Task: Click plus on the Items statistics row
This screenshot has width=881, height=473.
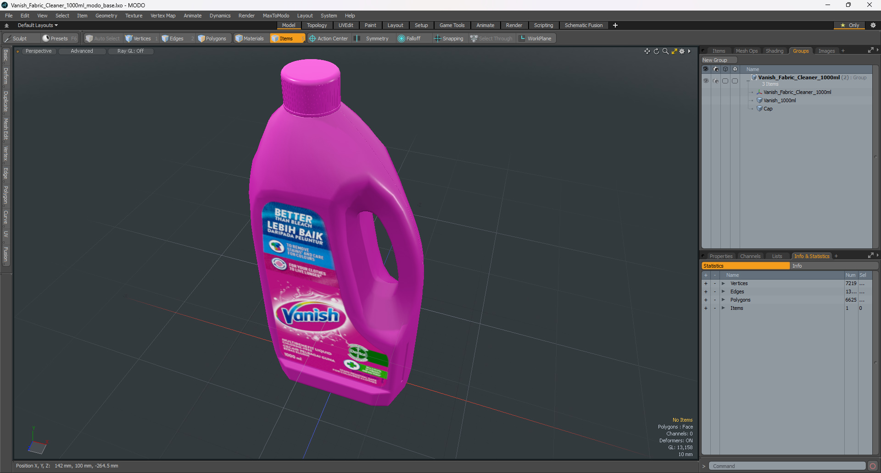Action: point(706,308)
